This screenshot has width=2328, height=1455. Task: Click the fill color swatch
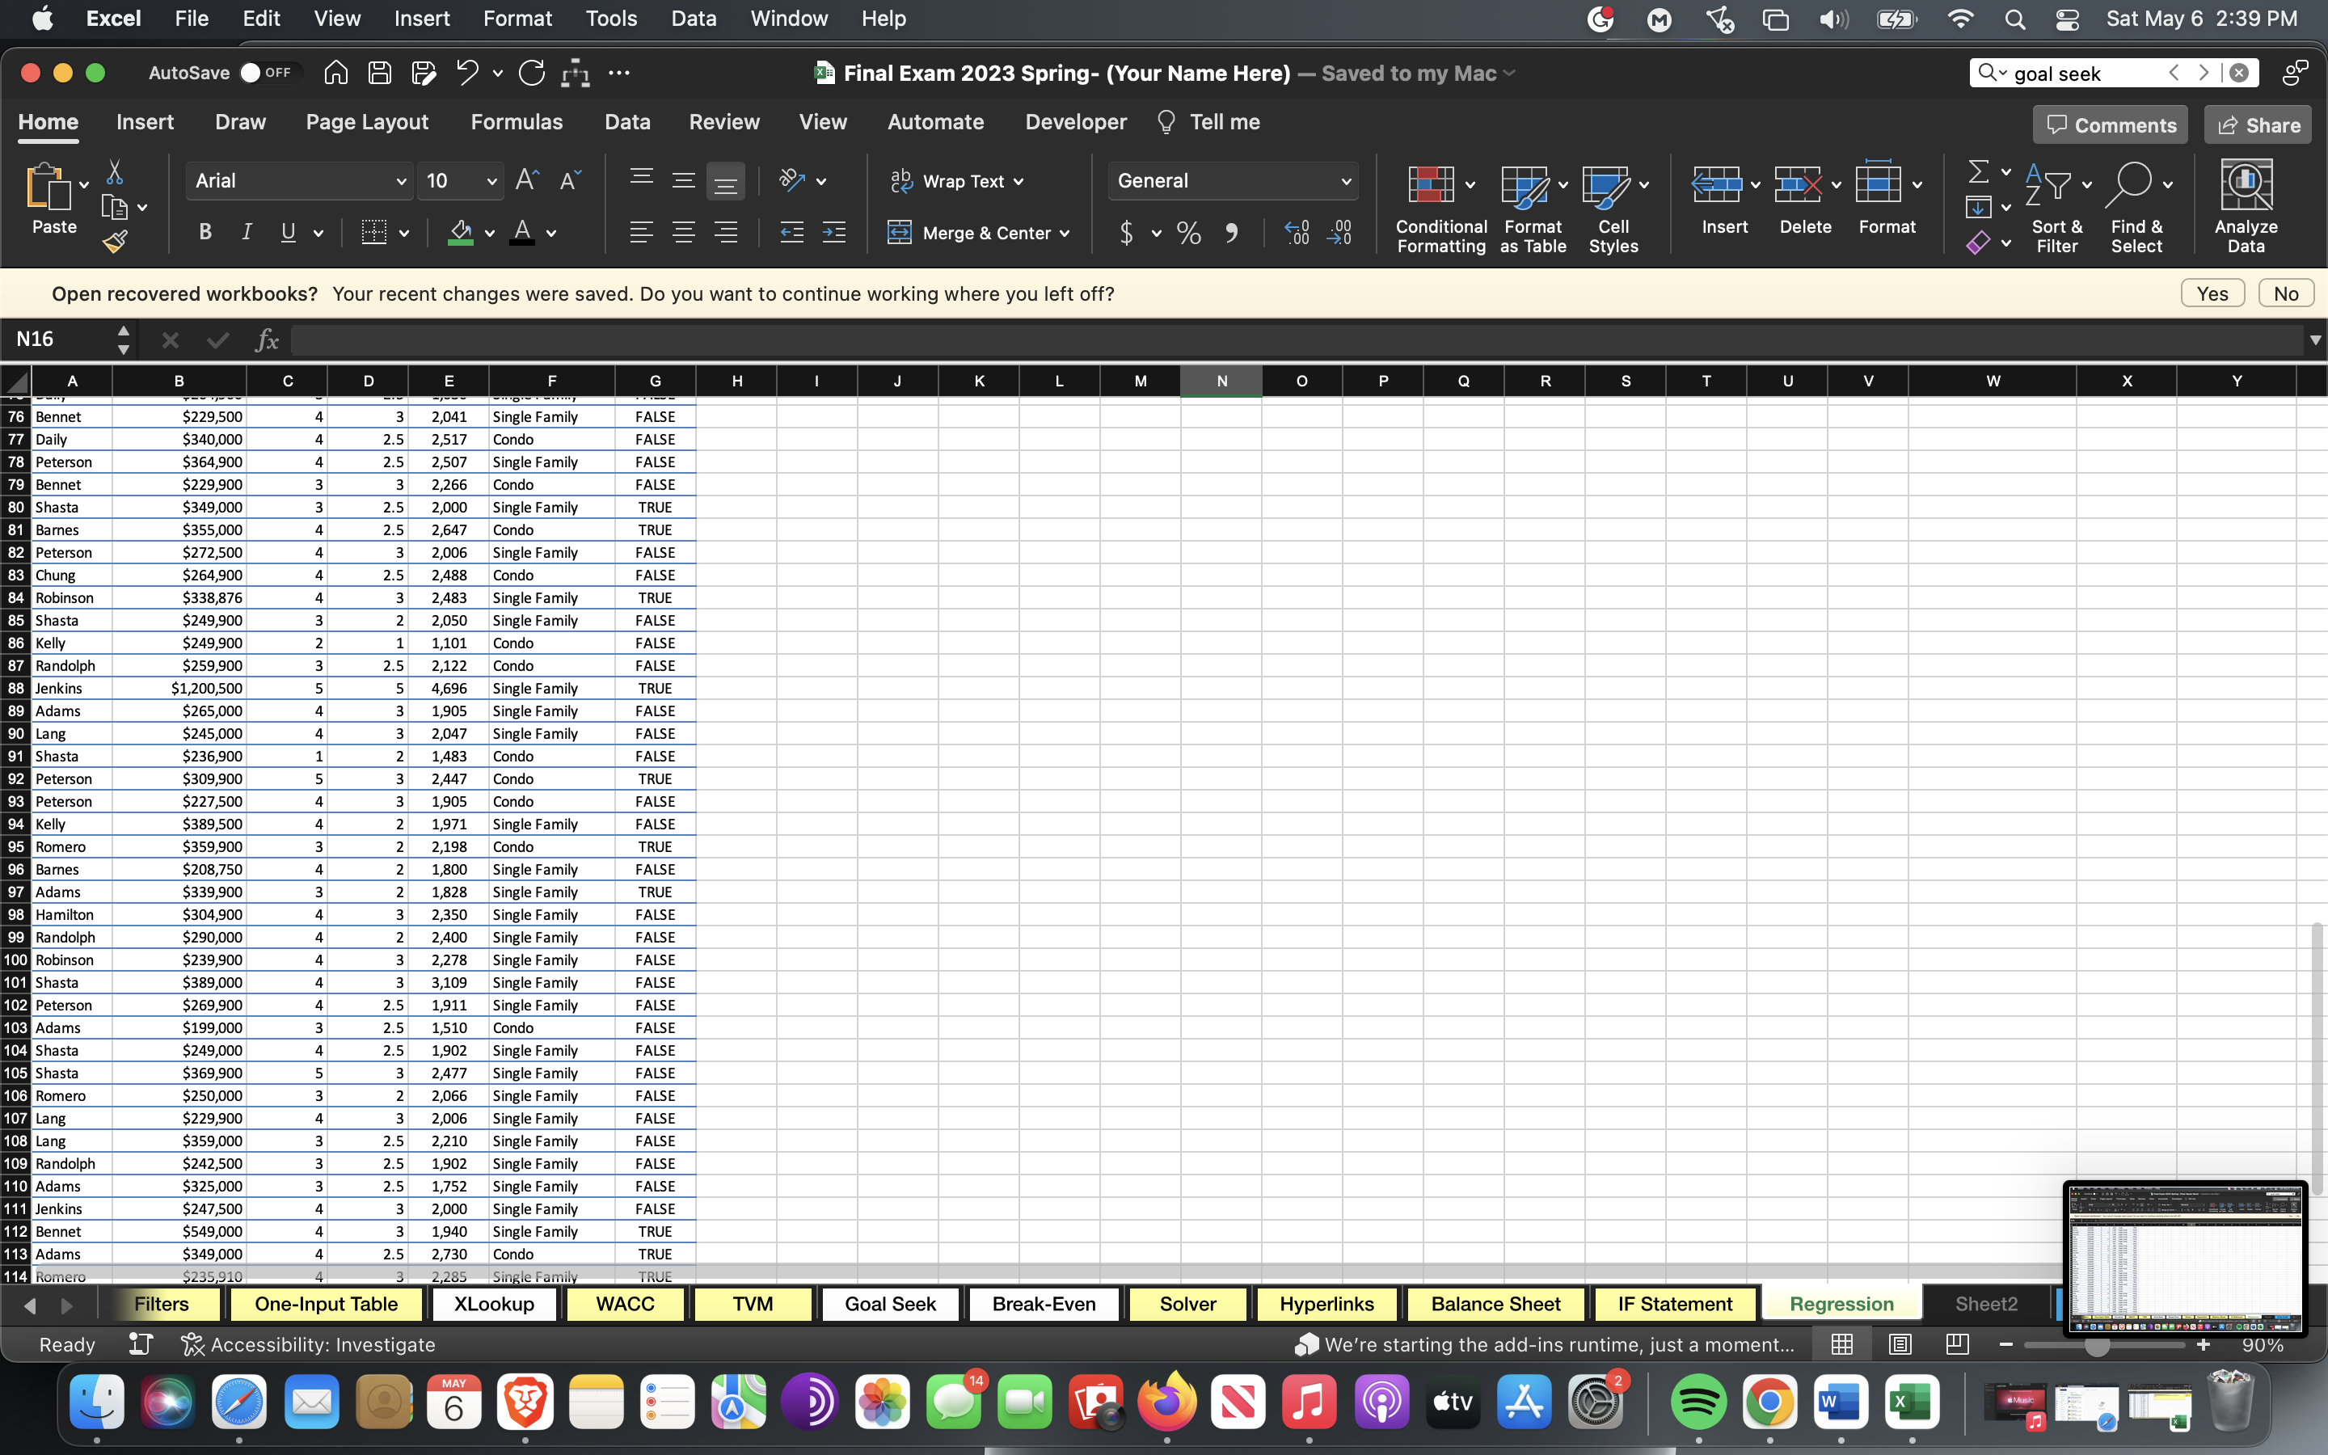(x=461, y=233)
